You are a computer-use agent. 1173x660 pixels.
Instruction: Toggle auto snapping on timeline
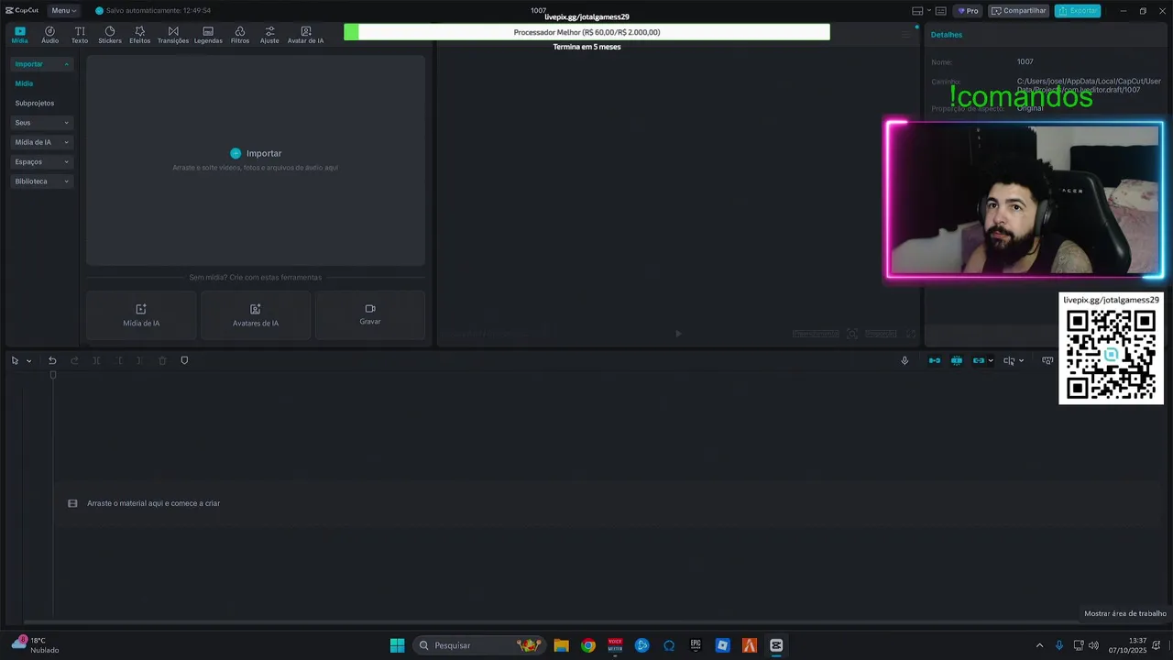point(957,360)
